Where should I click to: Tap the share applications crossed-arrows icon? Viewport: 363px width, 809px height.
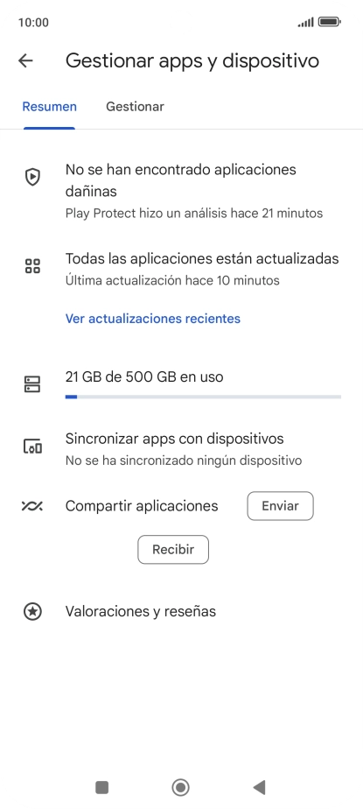coord(32,506)
